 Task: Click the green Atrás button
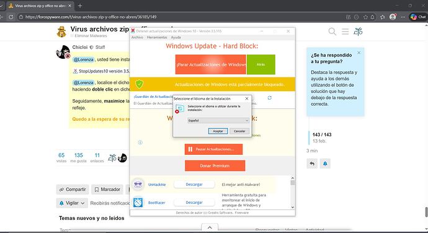coord(261,64)
